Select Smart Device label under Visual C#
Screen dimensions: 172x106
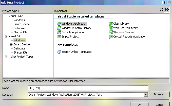click(22, 44)
